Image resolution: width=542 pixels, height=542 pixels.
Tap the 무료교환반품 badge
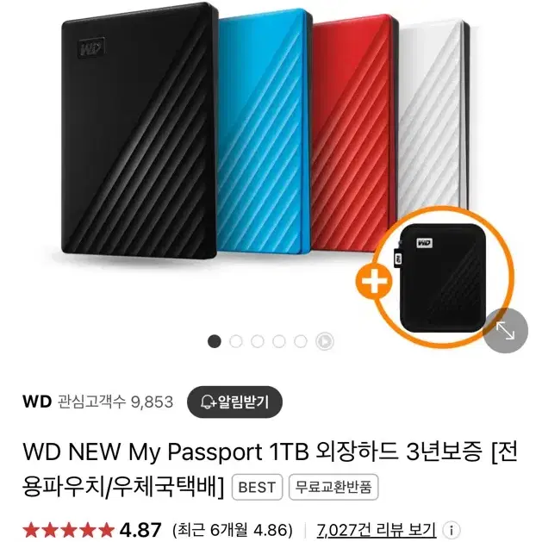333,487
